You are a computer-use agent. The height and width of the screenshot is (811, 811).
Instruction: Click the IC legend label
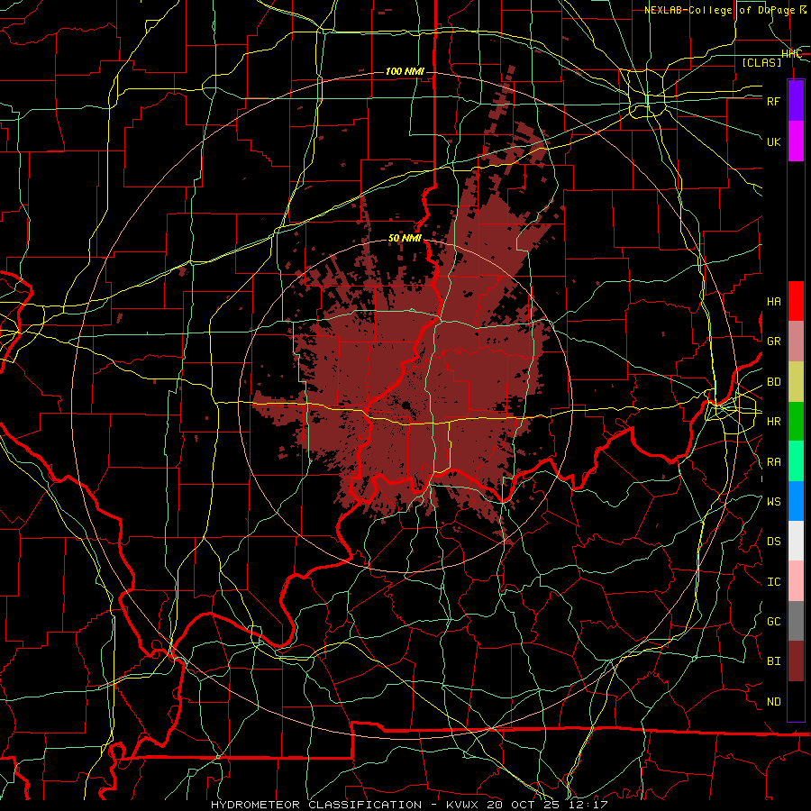(x=773, y=582)
